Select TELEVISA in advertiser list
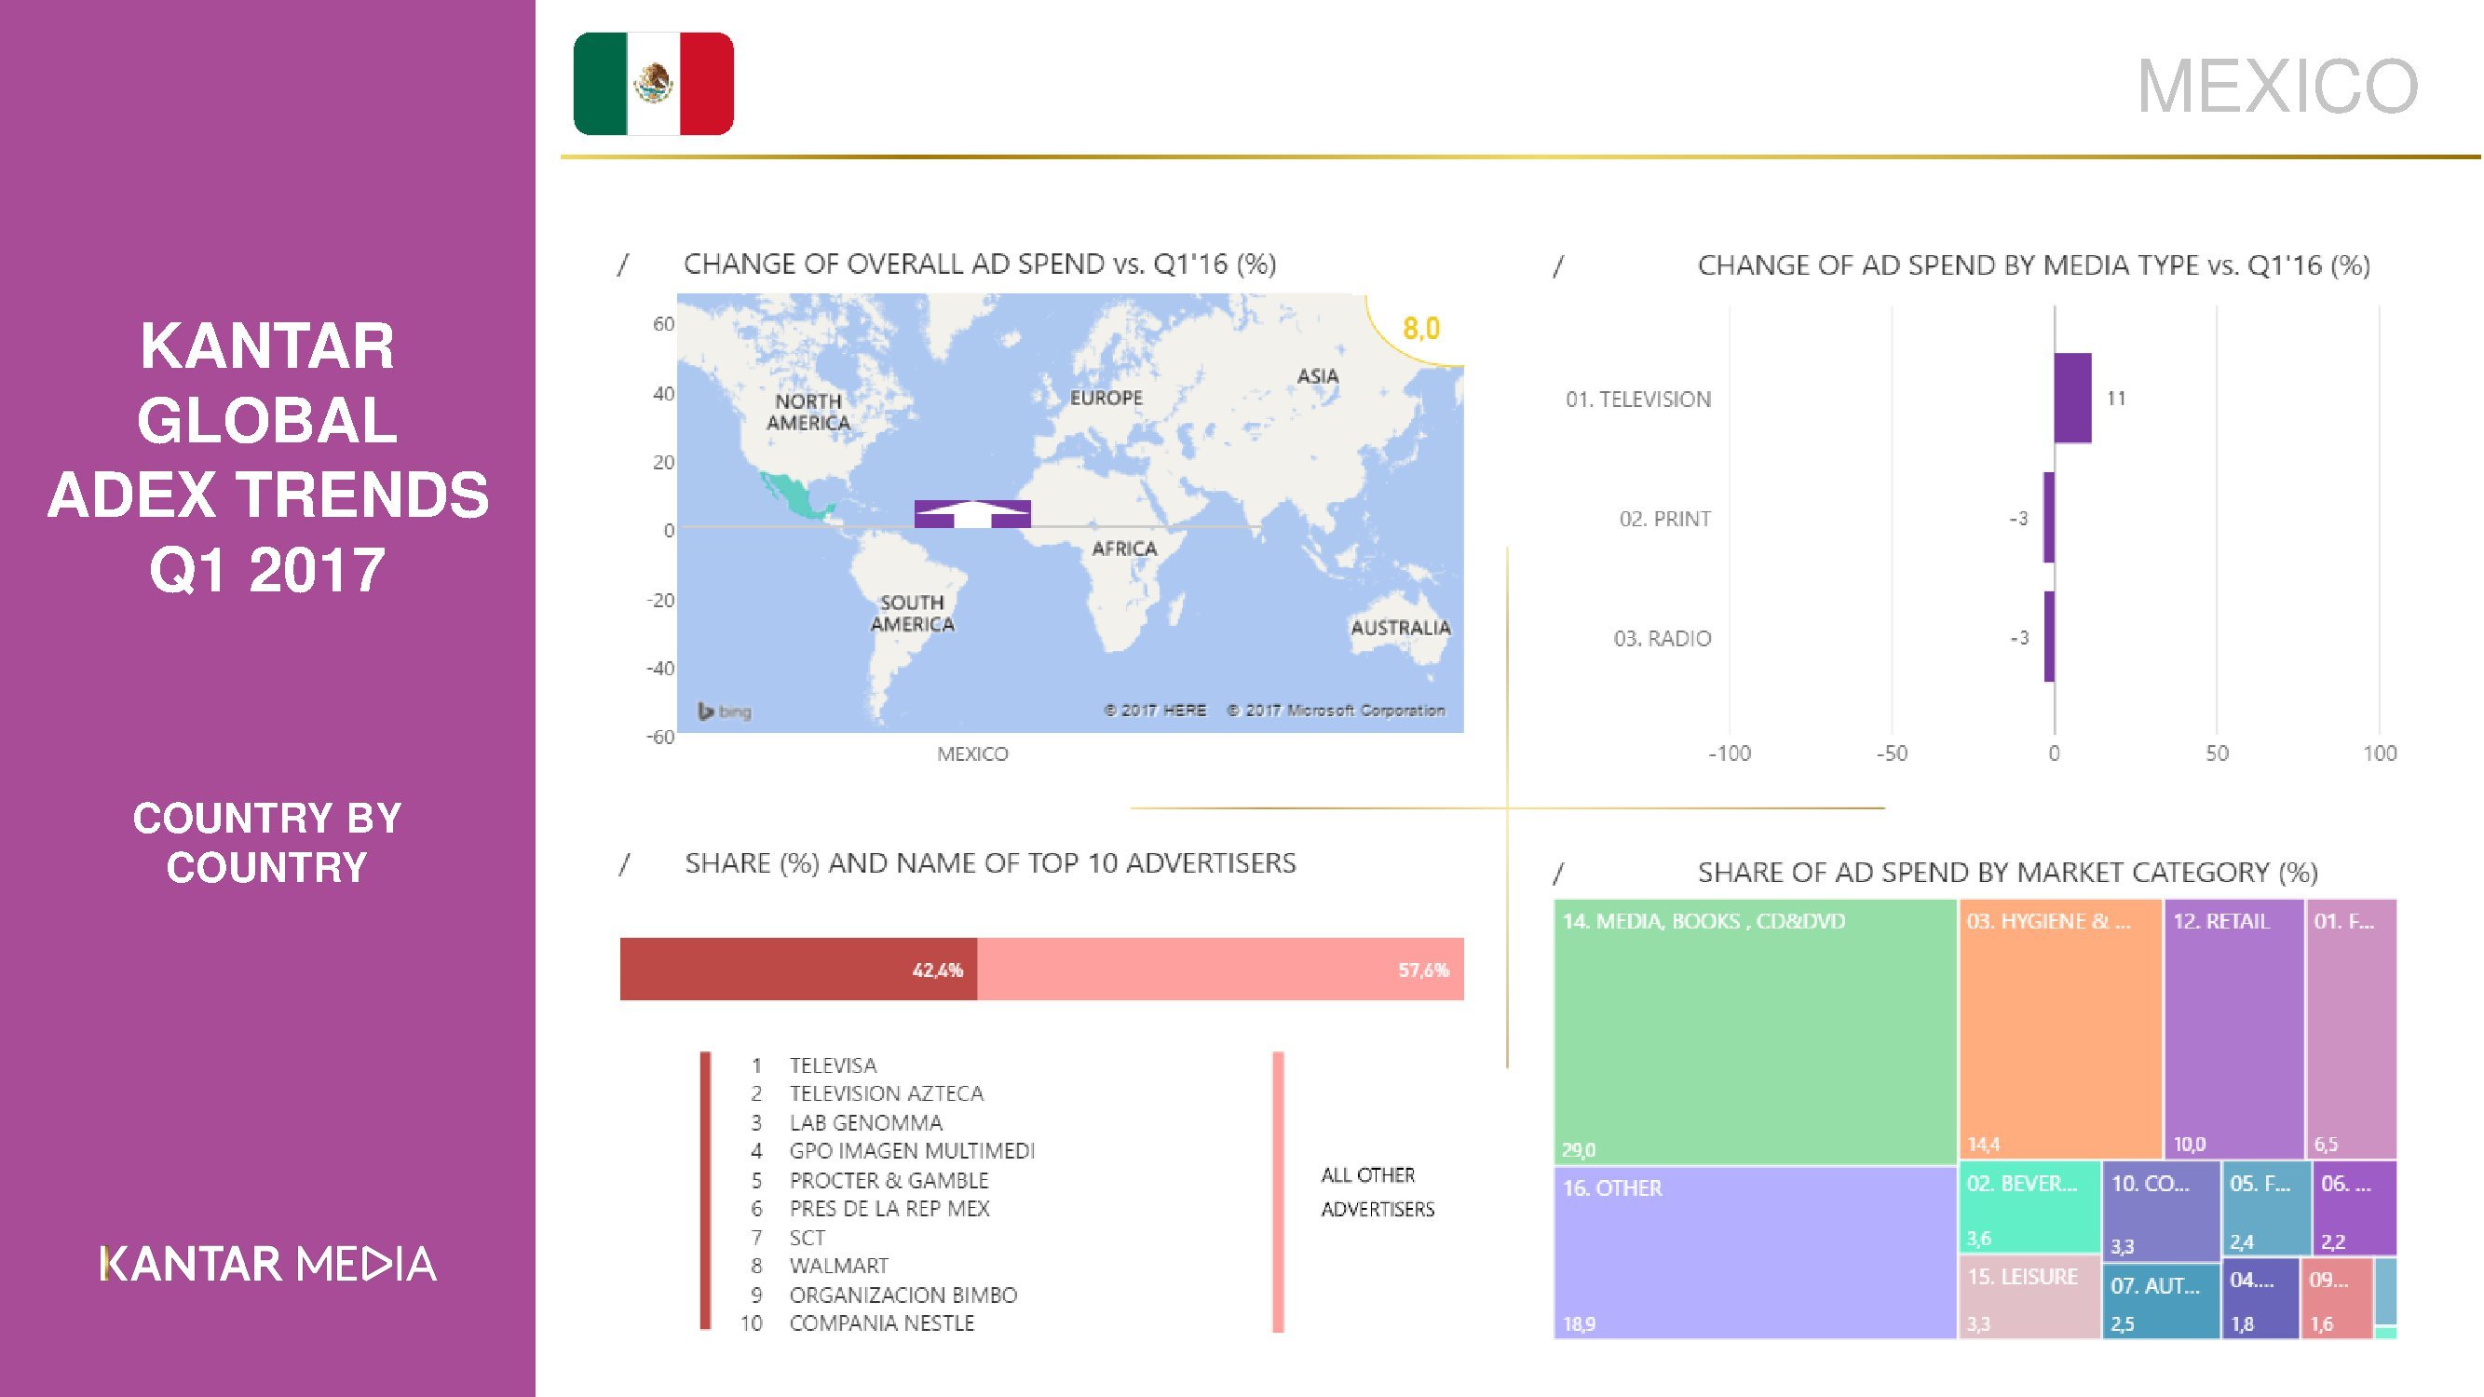Image resolution: width=2484 pixels, height=1397 pixels. click(834, 1065)
